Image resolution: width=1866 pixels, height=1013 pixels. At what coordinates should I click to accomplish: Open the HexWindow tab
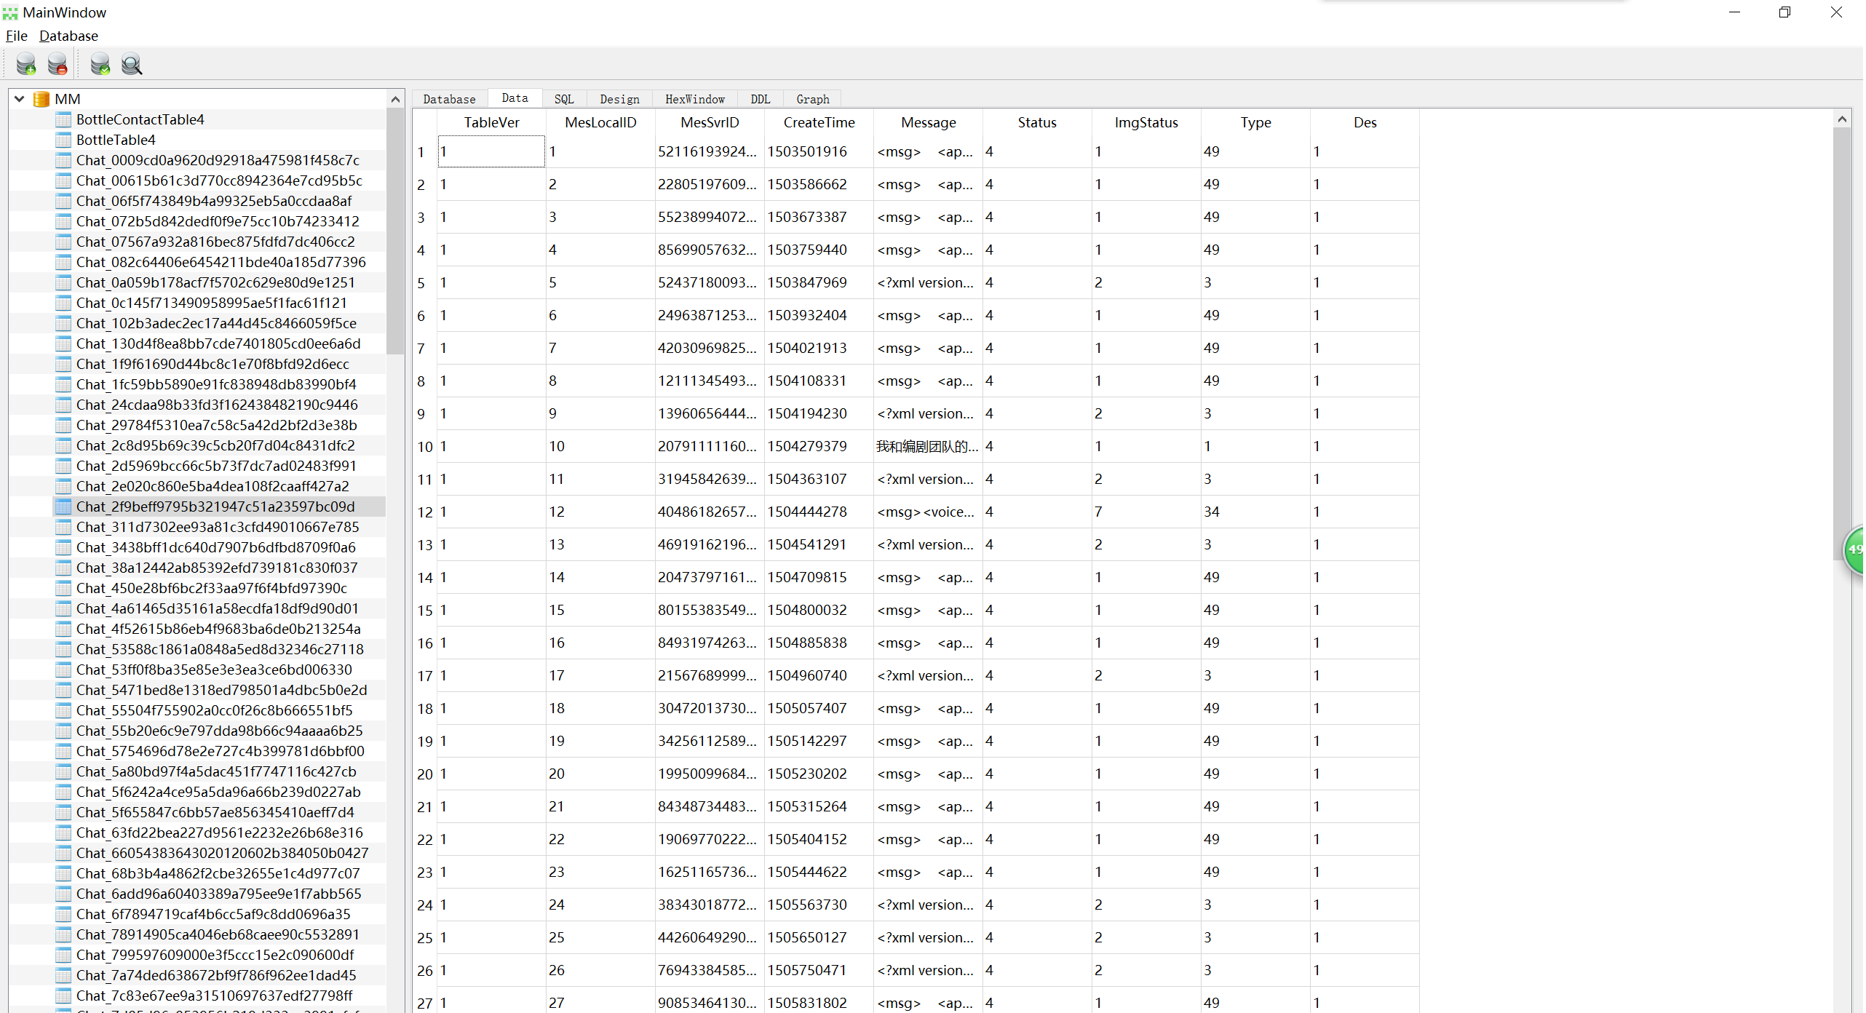(x=695, y=99)
